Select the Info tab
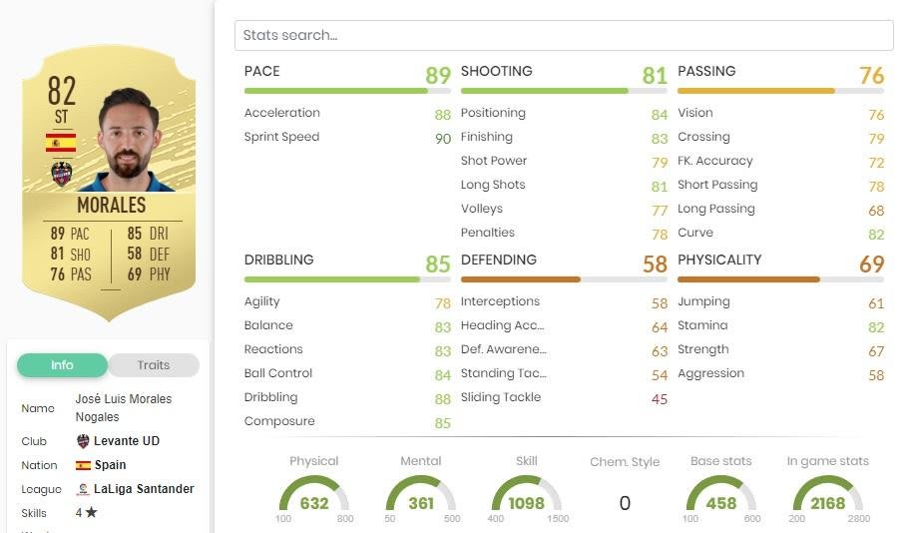 [x=62, y=365]
